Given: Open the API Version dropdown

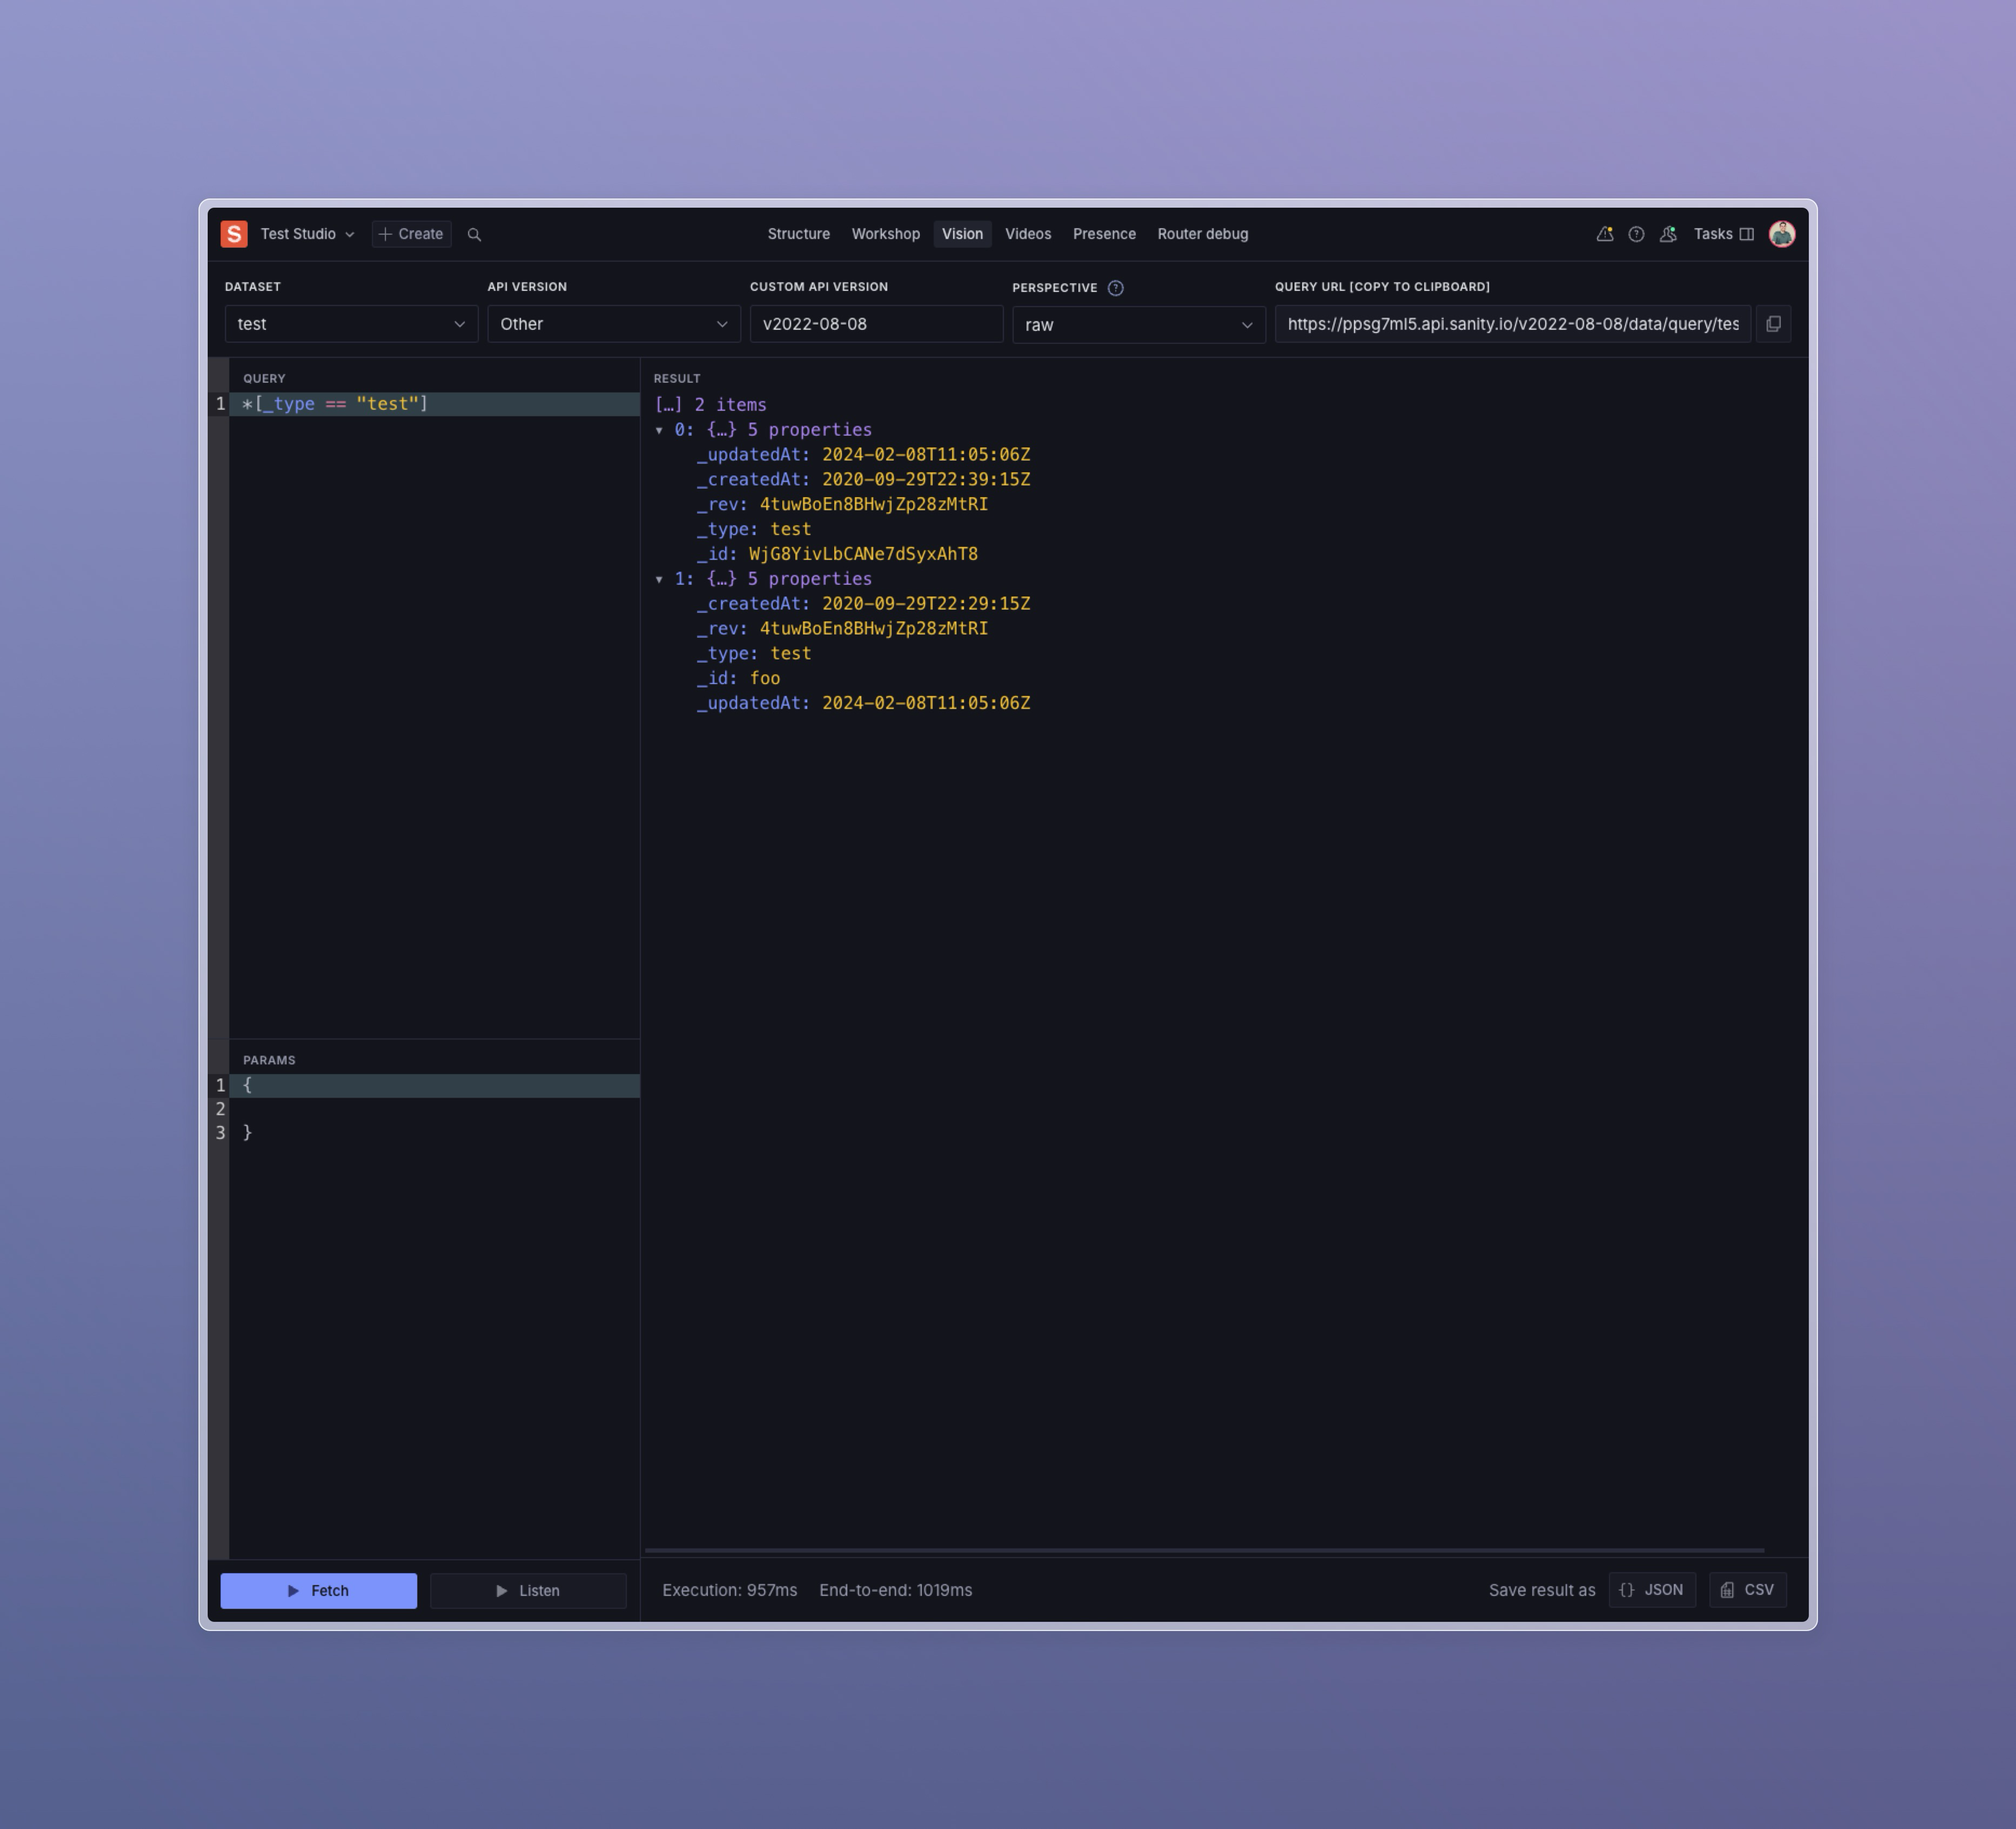Looking at the screenshot, I should click(x=613, y=324).
